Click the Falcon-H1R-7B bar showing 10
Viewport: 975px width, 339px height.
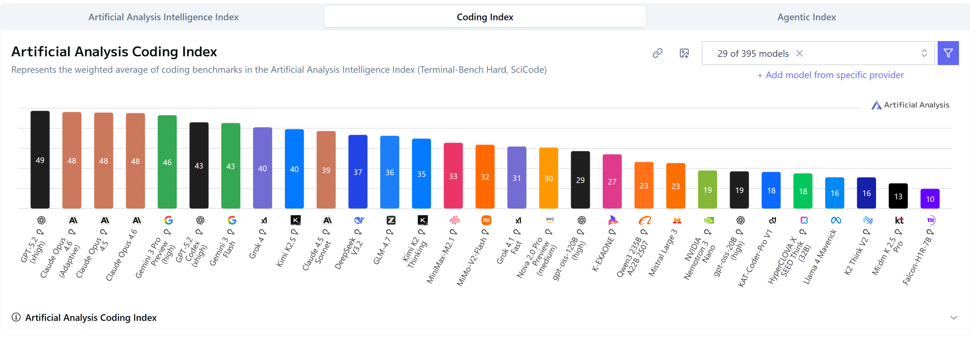929,199
